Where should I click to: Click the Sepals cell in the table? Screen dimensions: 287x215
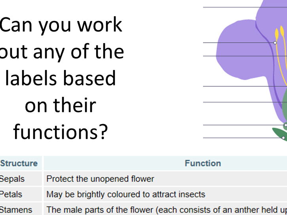12,179
